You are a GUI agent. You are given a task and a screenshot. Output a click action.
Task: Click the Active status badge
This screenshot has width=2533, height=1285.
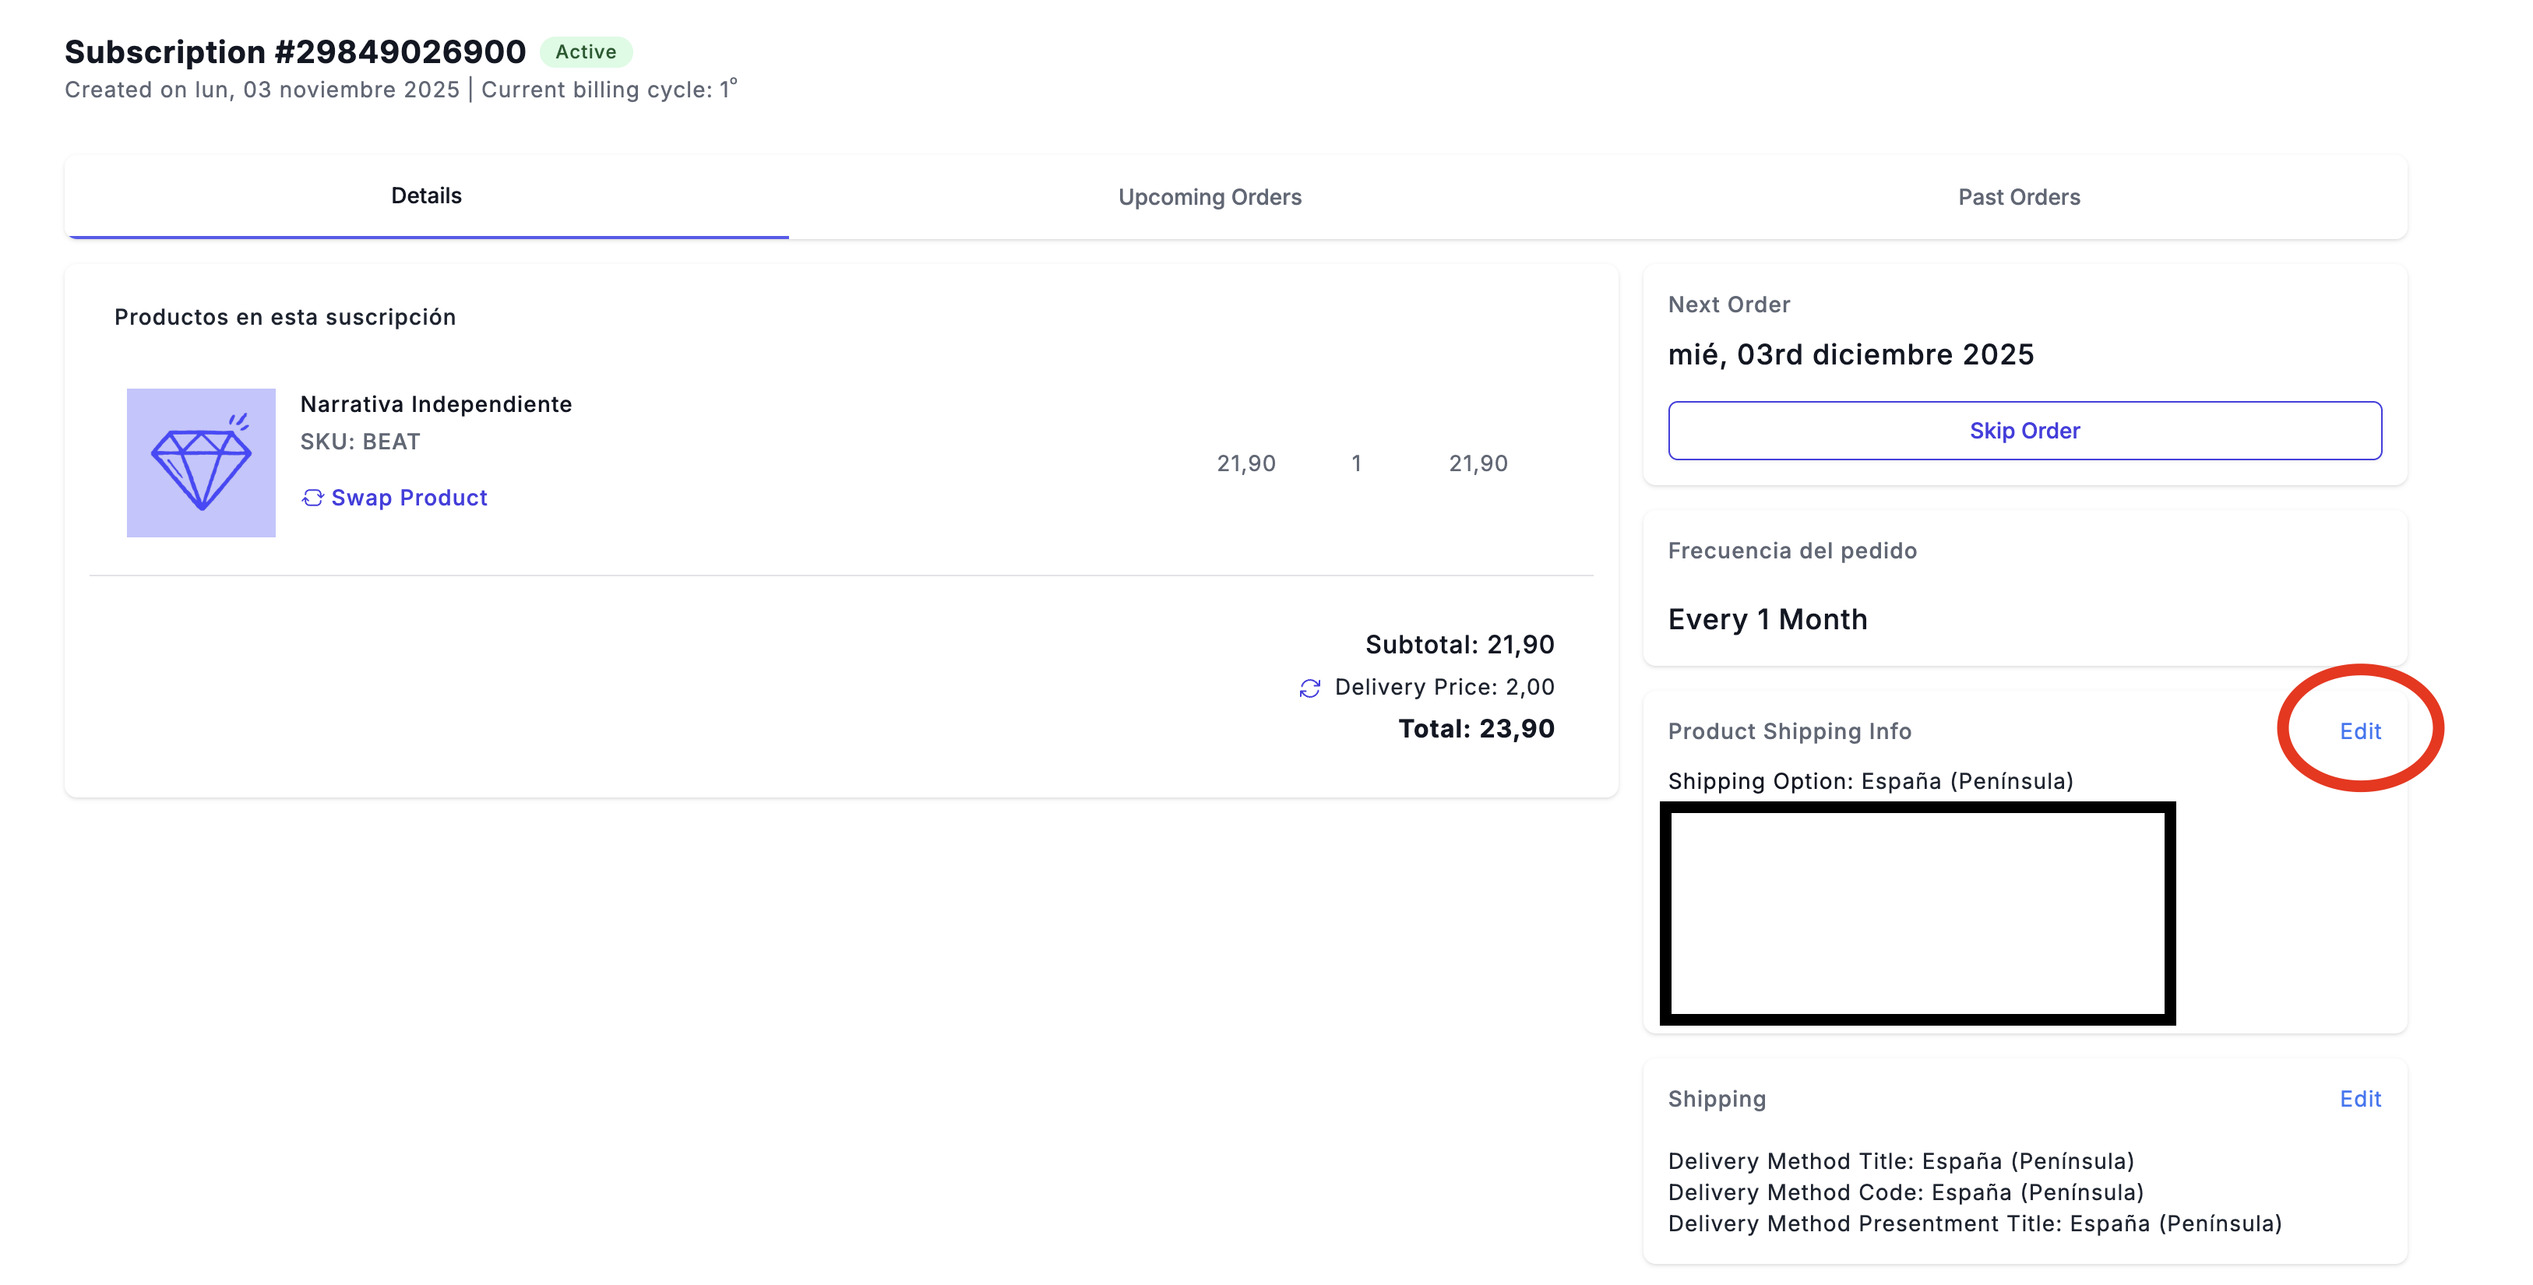point(585,51)
